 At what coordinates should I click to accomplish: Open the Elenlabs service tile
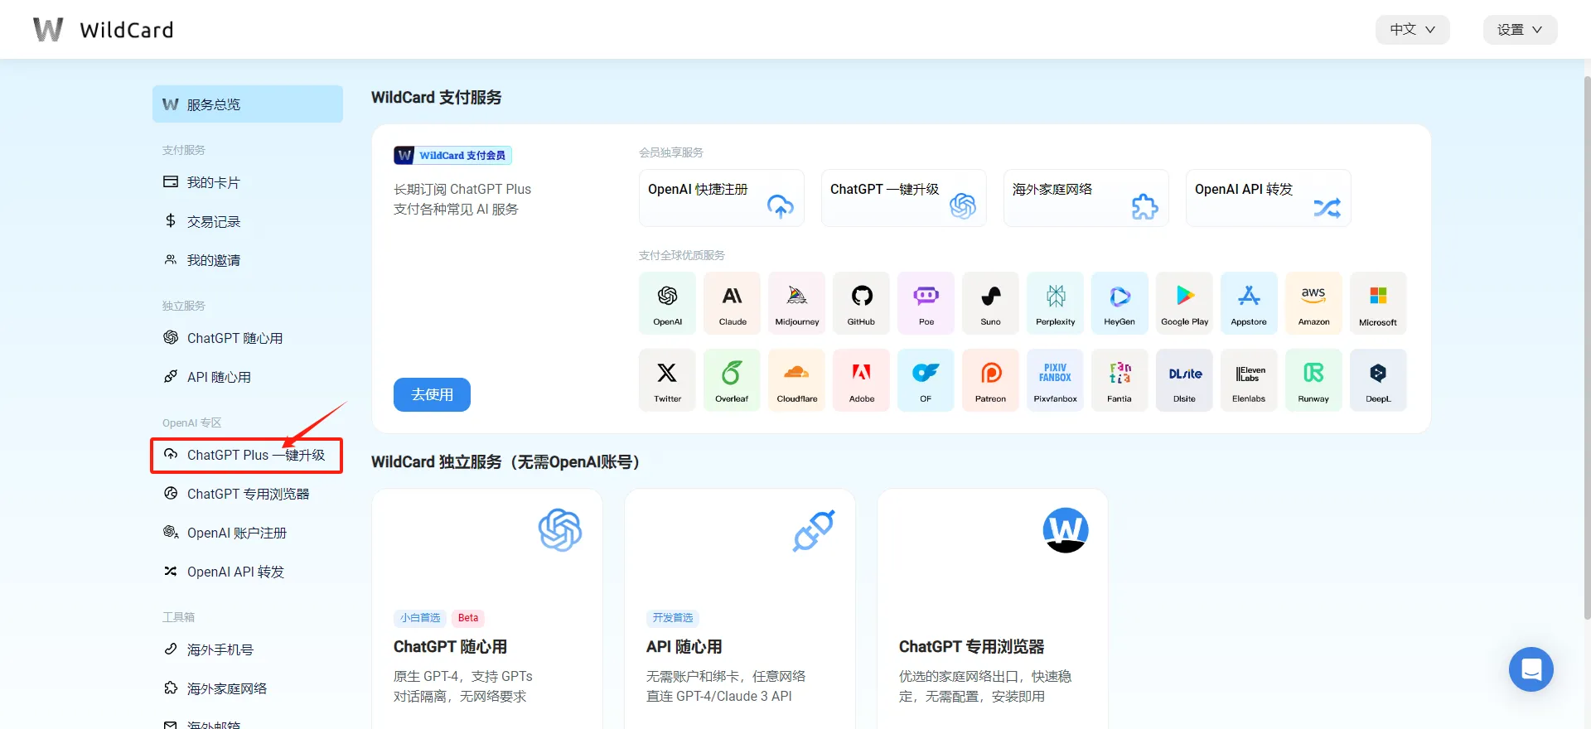pos(1249,380)
